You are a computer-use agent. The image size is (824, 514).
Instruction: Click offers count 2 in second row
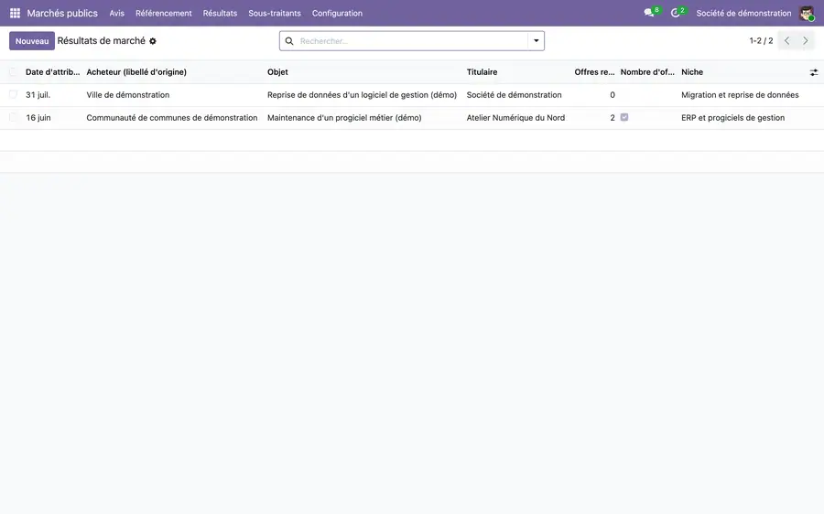click(x=613, y=118)
